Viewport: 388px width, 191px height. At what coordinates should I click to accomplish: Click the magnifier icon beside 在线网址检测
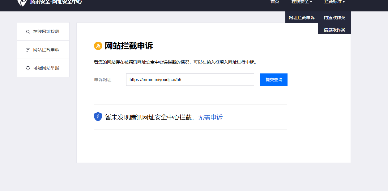pyautogui.click(x=28, y=31)
